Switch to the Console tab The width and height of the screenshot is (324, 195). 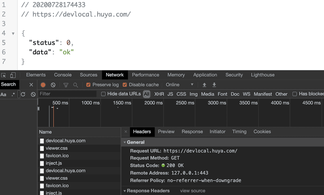63,75
